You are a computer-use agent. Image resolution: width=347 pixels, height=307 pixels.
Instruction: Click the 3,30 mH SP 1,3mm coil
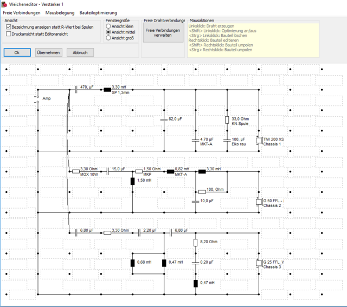[107, 90]
